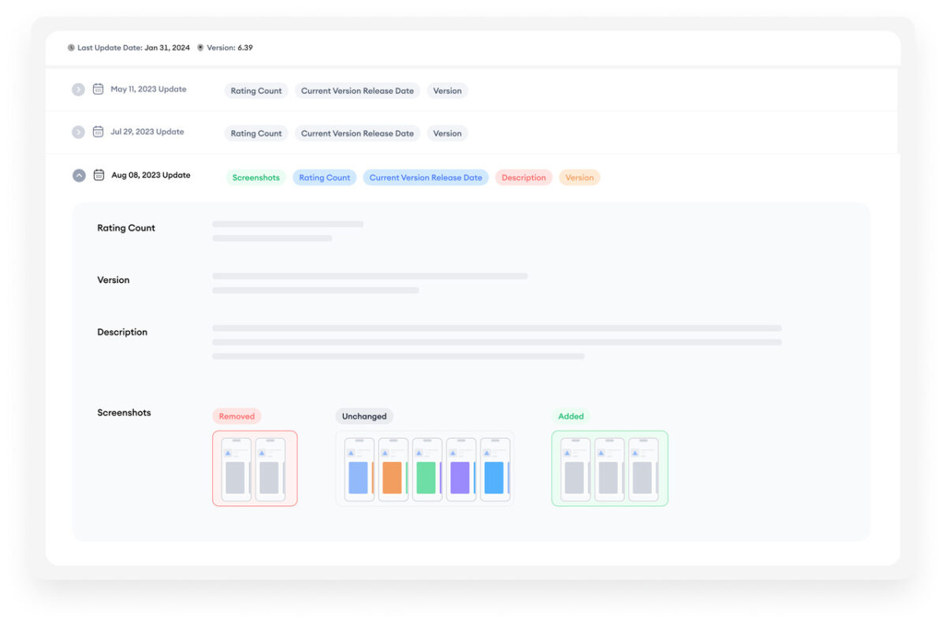Image resolution: width=946 pixels, height=625 pixels.
Task: Select Version tag in Jul 29 row
Action: pos(447,133)
